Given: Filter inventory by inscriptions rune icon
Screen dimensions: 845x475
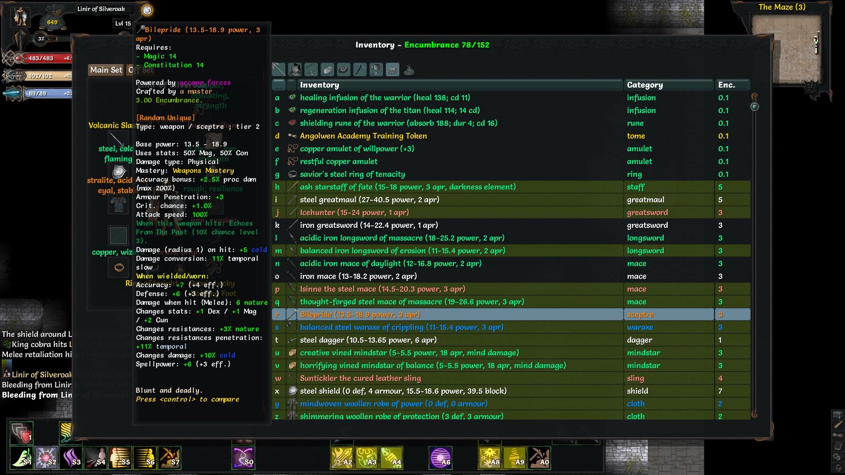Looking at the screenshot, I should pyautogui.click(x=344, y=69).
